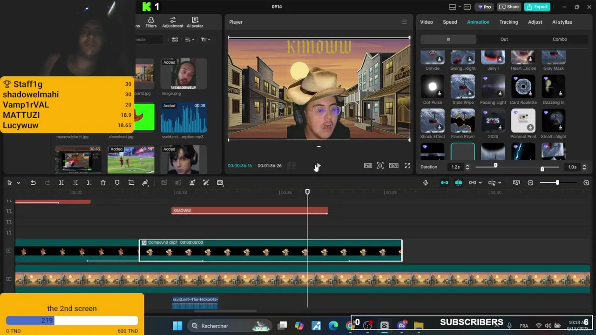Delete the left part at the playhead
596x335 pixels.
(x=75, y=183)
